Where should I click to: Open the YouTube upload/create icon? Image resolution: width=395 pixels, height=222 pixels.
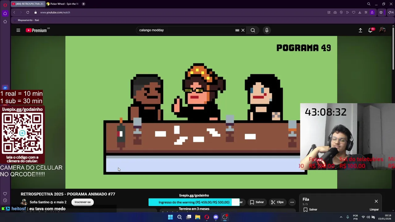[360, 30]
